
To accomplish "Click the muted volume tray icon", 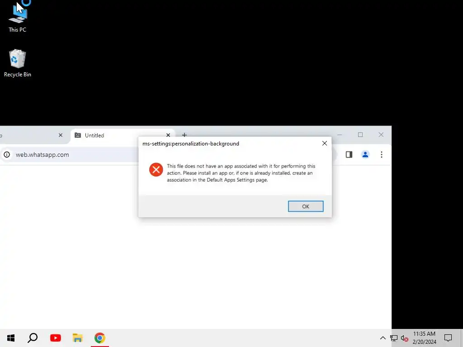I will 404,338.
